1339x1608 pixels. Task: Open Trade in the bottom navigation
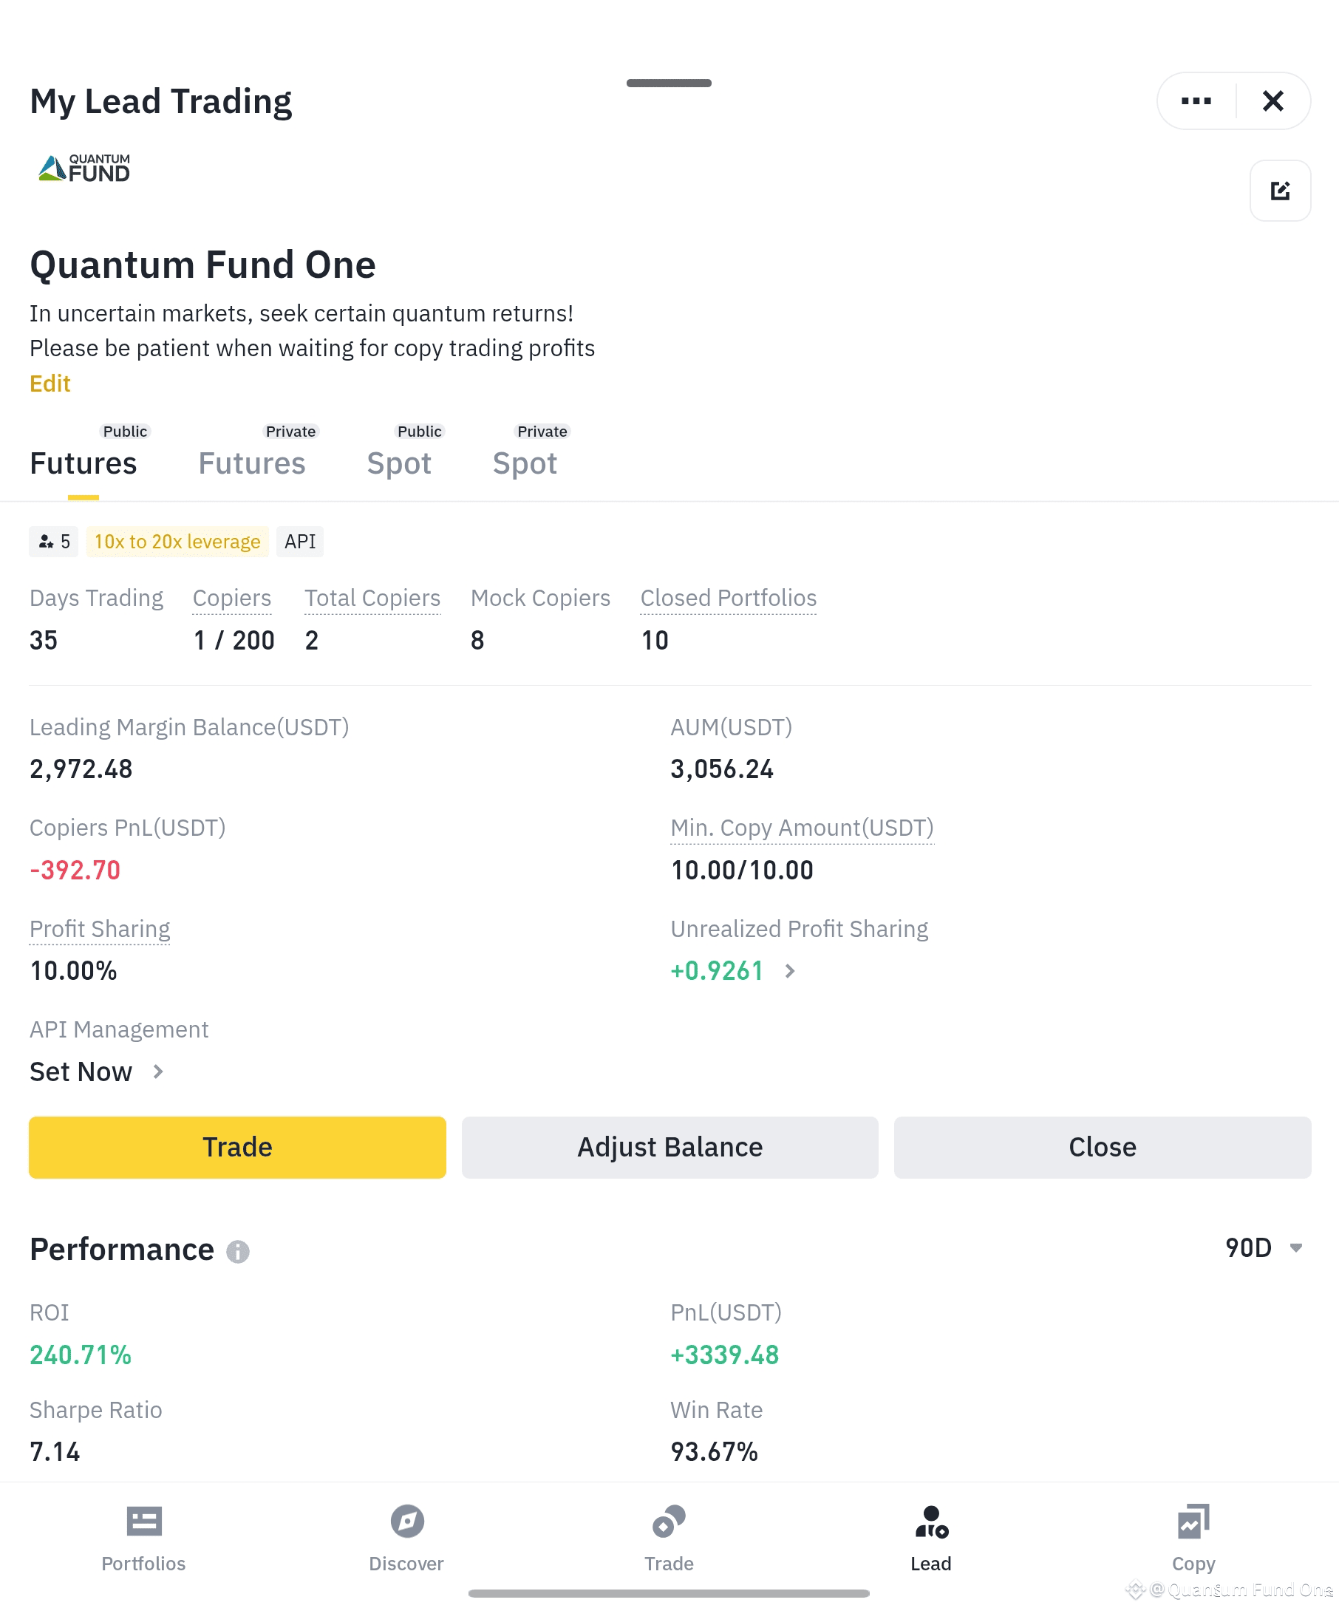pos(669,1539)
